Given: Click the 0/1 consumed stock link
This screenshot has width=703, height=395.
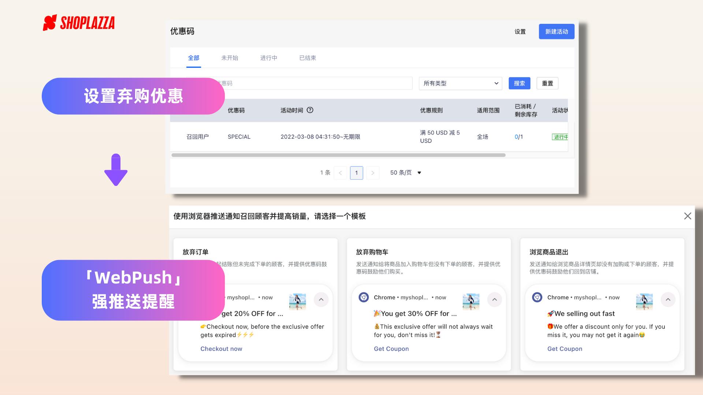Looking at the screenshot, I should (x=519, y=136).
